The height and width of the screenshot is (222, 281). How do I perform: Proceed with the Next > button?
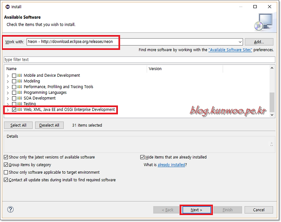point(196,210)
